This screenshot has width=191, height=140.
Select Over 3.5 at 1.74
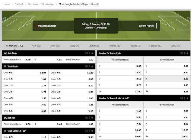[x=25, y=92]
